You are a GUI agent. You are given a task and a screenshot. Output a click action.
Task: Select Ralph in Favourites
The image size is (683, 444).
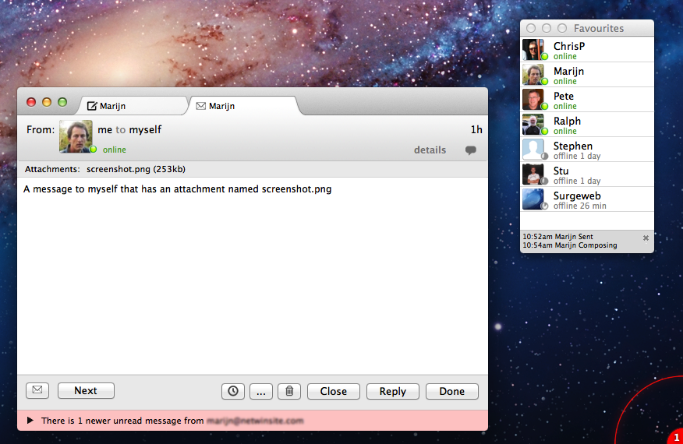click(587, 125)
